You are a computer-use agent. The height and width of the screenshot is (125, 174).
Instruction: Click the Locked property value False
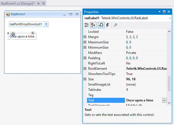[130, 32]
